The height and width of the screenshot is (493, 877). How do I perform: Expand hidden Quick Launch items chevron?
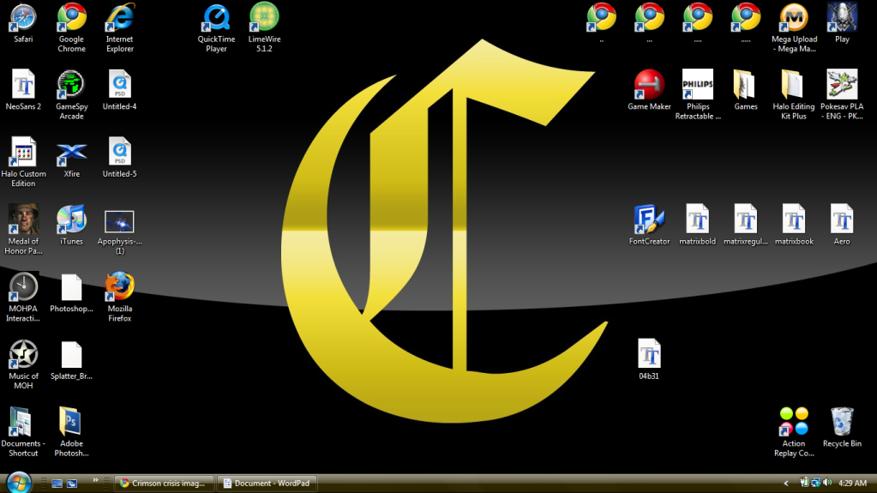tap(95, 480)
